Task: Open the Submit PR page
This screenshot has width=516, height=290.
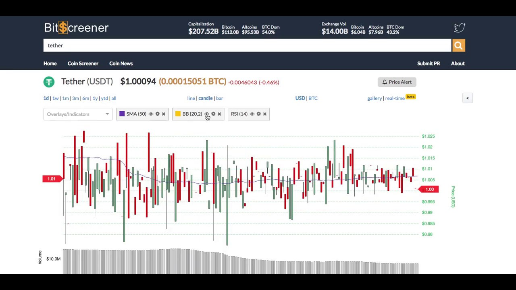Action: (x=429, y=64)
